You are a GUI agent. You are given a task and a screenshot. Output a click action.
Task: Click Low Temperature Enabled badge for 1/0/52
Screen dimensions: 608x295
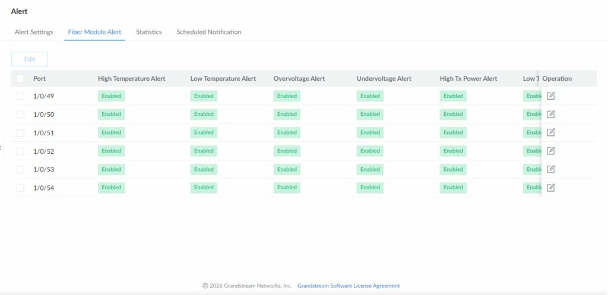coord(204,151)
